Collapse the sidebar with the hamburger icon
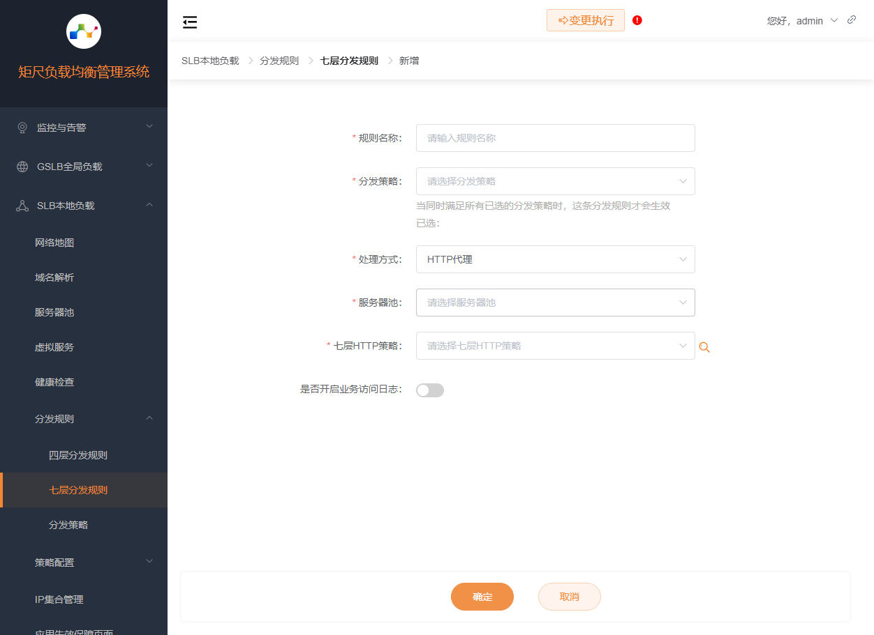Screen dimensions: 874x635 [x=190, y=22]
